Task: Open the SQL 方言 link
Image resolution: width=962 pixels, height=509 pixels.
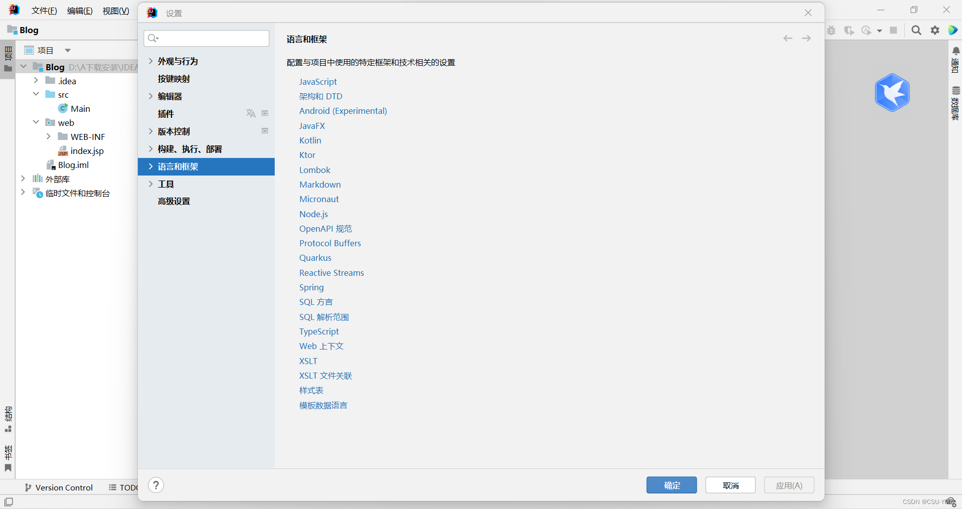Action: (x=316, y=302)
